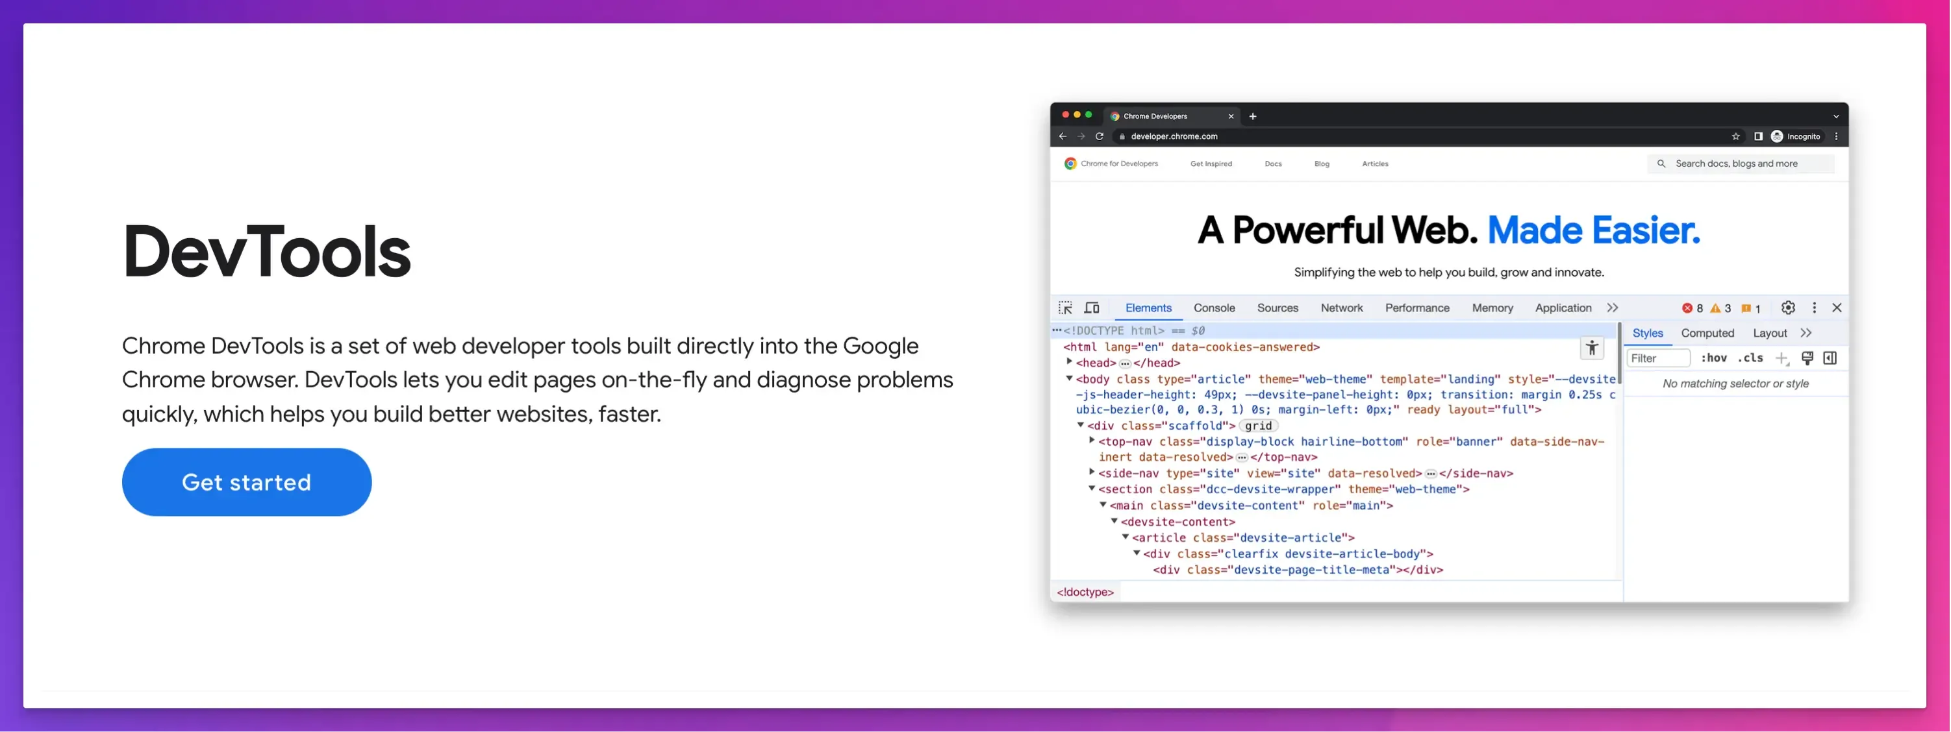Open the Performance tab
Image resolution: width=1951 pixels, height=732 pixels.
pyautogui.click(x=1417, y=308)
